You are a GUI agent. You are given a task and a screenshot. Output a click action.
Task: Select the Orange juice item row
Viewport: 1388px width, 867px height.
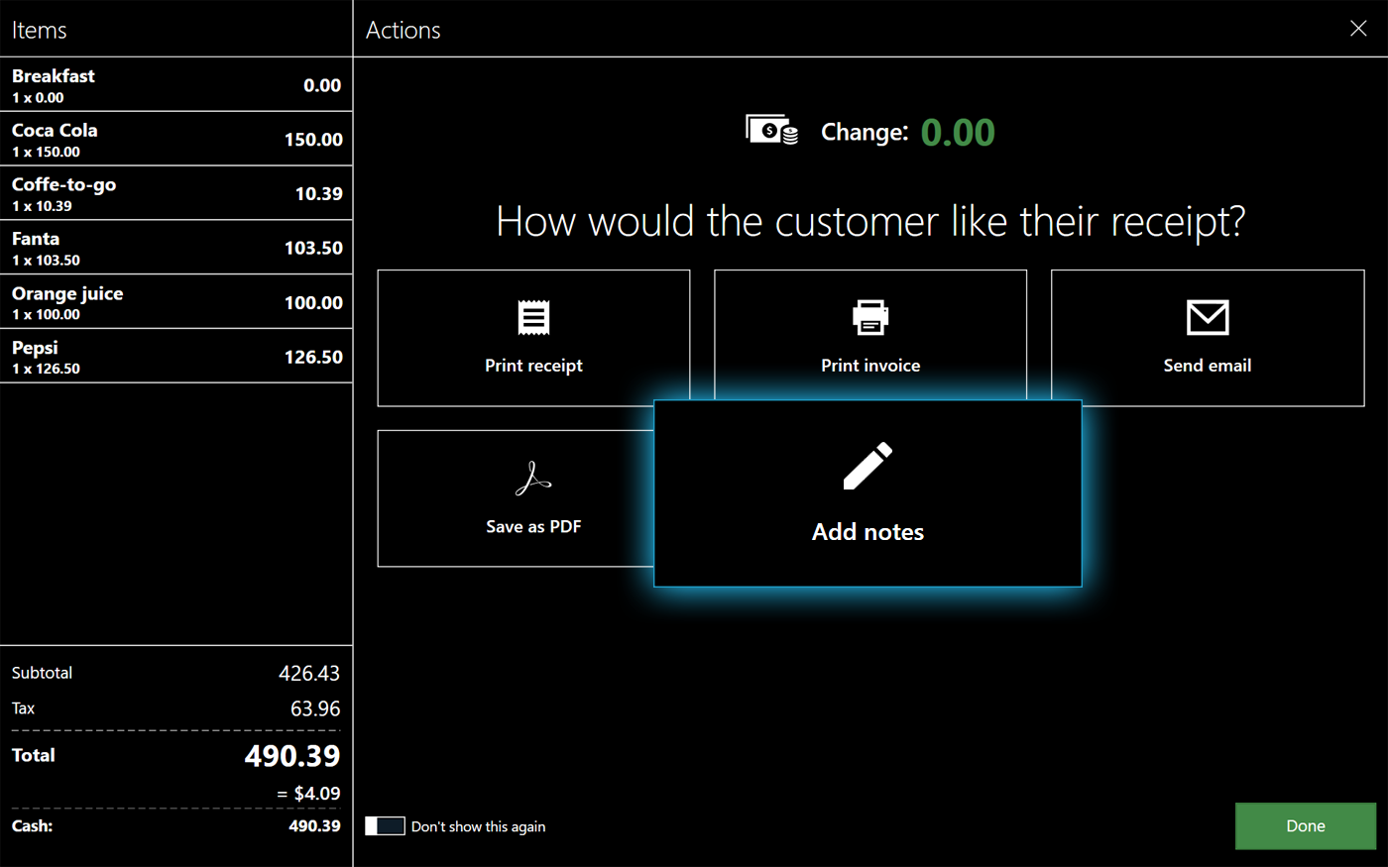coord(176,302)
